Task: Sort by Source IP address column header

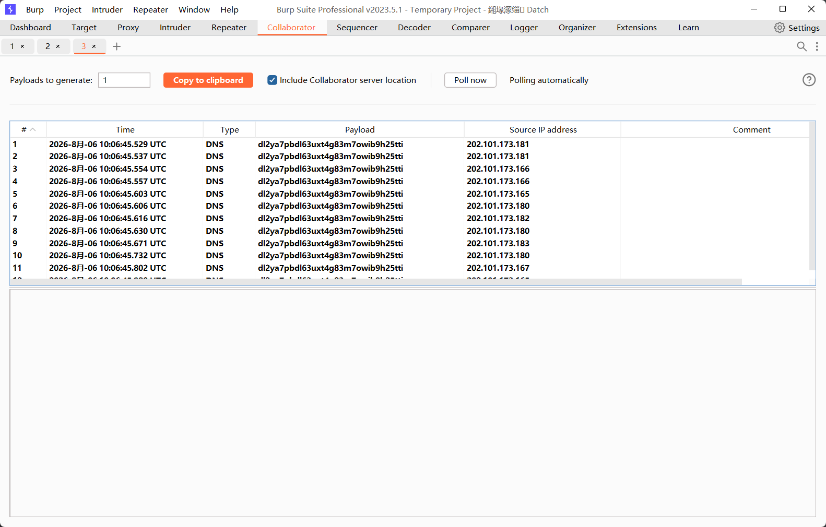Action: 542,129
